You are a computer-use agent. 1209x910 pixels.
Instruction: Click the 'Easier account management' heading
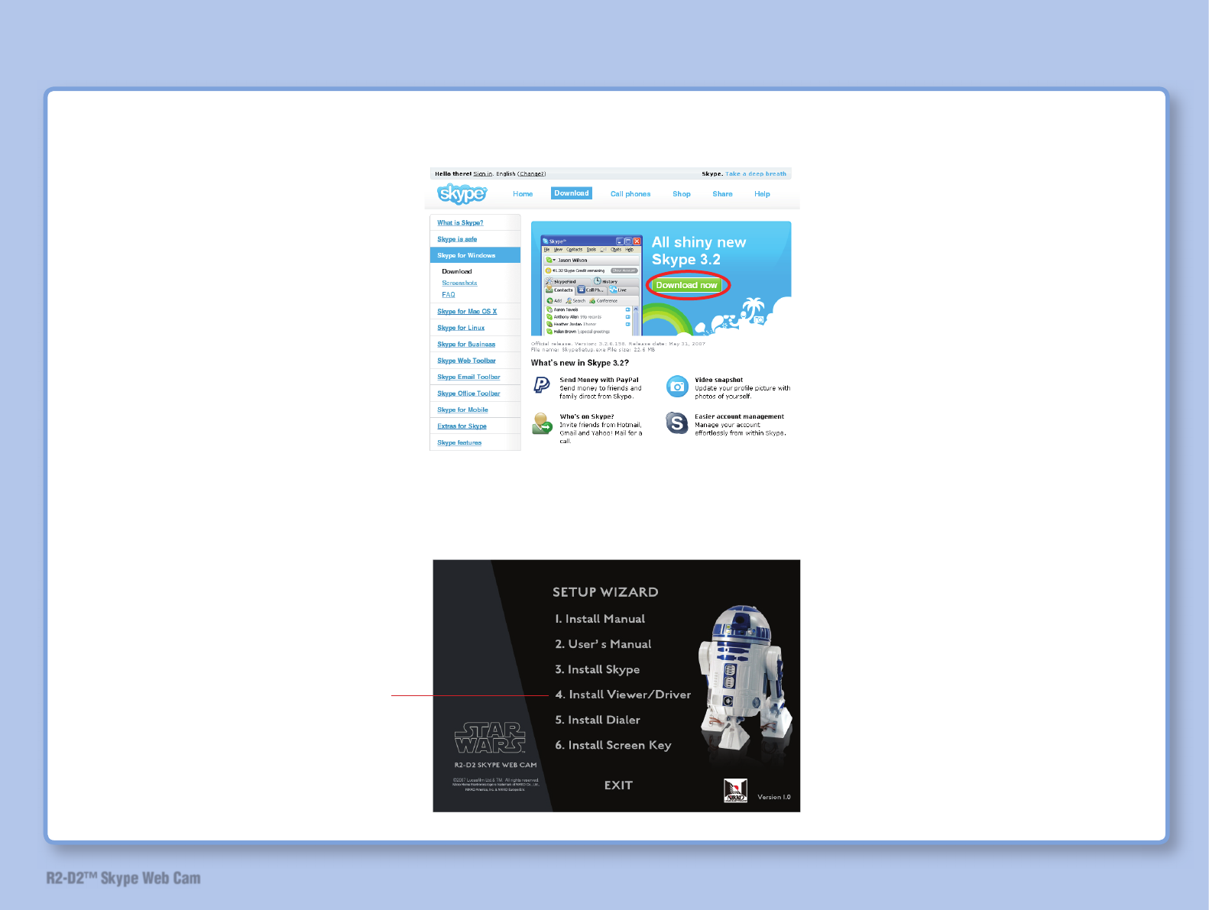click(740, 416)
